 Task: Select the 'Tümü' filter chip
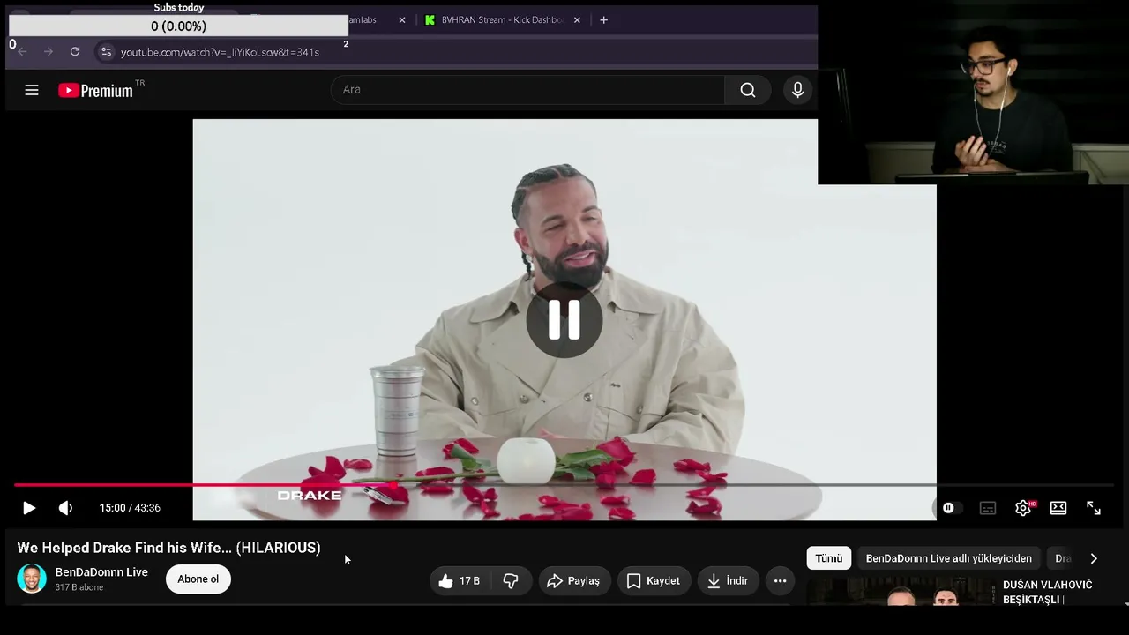tap(829, 558)
